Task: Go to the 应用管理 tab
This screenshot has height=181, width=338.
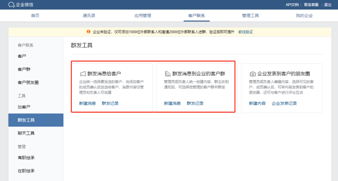Action: tap(143, 16)
